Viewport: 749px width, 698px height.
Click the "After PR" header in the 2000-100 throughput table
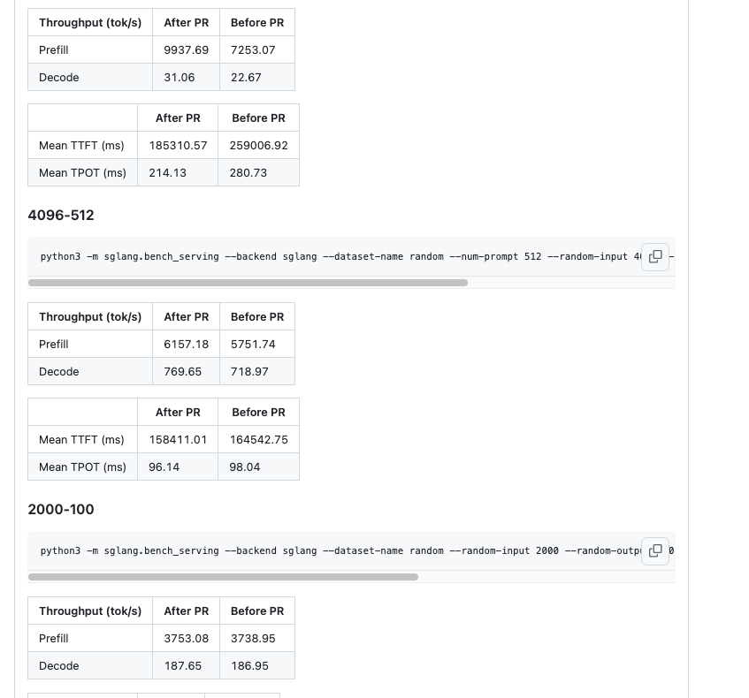pyautogui.click(x=186, y=611)
